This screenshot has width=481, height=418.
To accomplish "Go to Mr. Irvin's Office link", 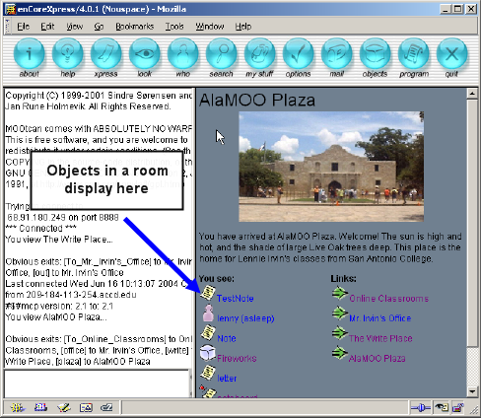I will 380,318.
